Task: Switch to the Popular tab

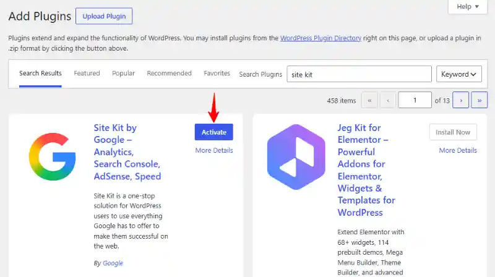Action: (x=123, y=73)
